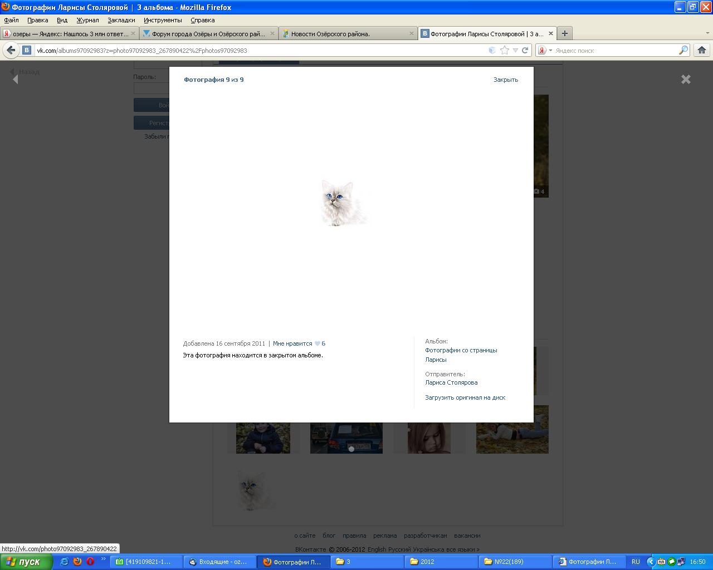This screenshot has height=570, width=713.
Task: Switch to the [419109821-1... taskbar window
Action: pyautogui.click(x=146, y=562)
